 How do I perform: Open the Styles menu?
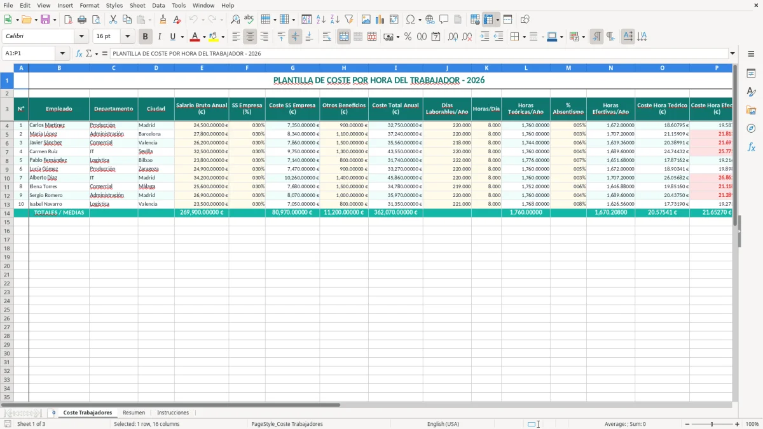coord(114,5)
